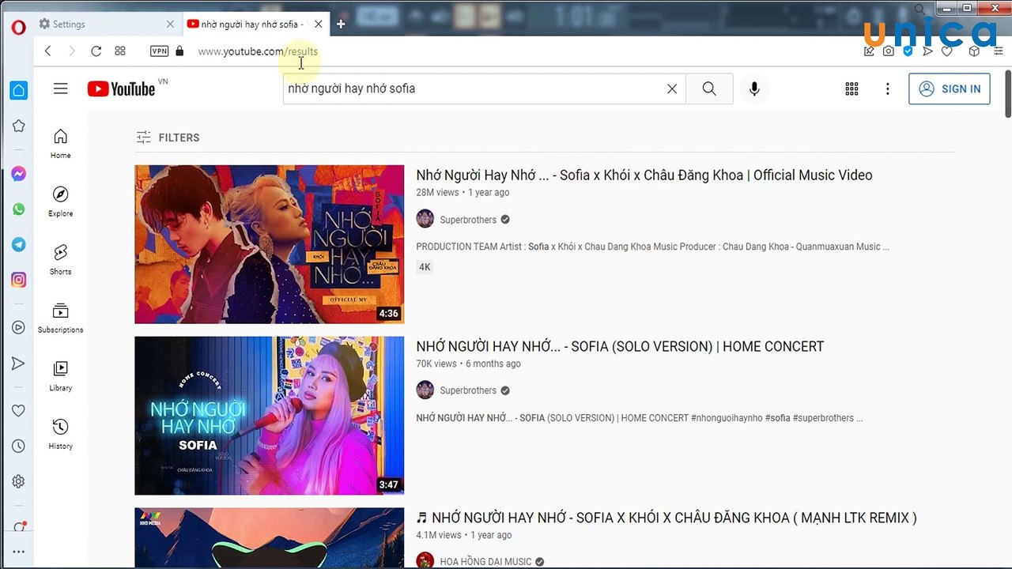The height and width of the screenshot is (569, 1012).
Task: Open Bookmarks star in Opera sidebar
Action: (18, 126)
